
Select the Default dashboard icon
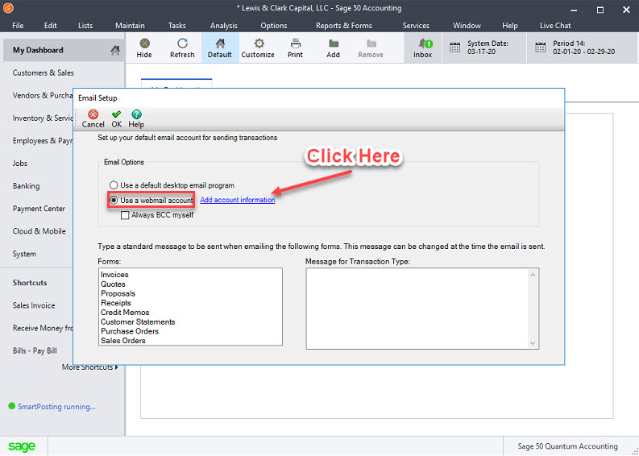click(220, 44)
